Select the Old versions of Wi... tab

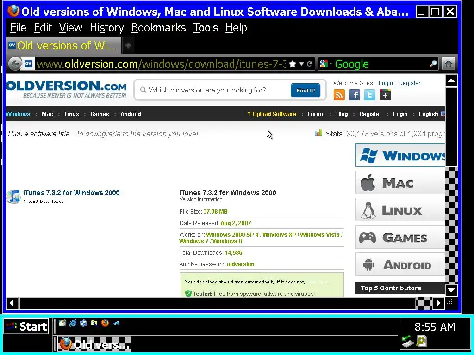click(x=64, y=46)
